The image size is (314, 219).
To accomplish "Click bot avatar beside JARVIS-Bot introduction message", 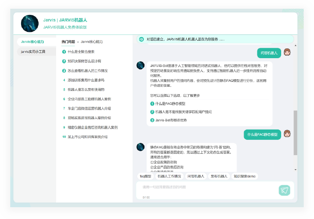I will coord(140,65).
